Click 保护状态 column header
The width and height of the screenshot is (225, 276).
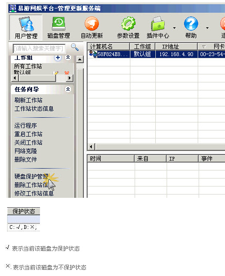pos(24,211)
